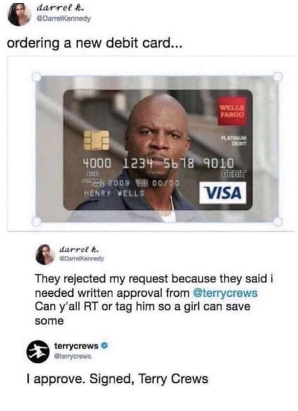The image size is (298, 411).
Task: Open the gray @terrycrews handle under his name
Action: click(x=73, y=356)
